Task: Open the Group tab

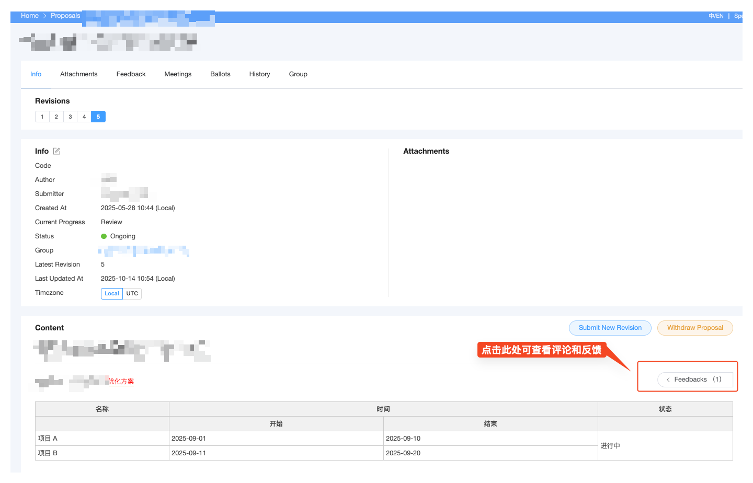Action: 298,74
